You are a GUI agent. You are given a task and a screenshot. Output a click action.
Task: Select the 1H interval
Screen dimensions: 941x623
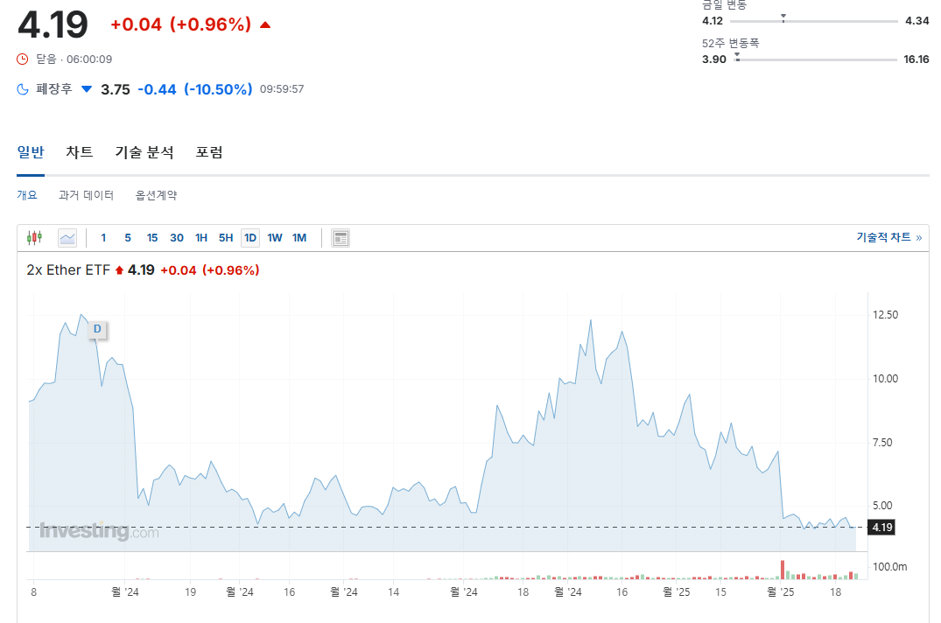click(x=201, y=238)
